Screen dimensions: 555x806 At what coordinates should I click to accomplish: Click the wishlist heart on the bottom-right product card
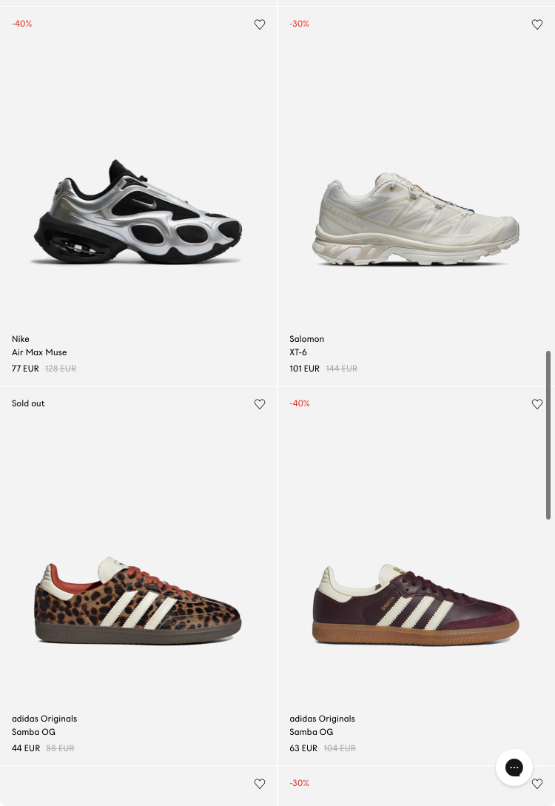pos(537,783)
